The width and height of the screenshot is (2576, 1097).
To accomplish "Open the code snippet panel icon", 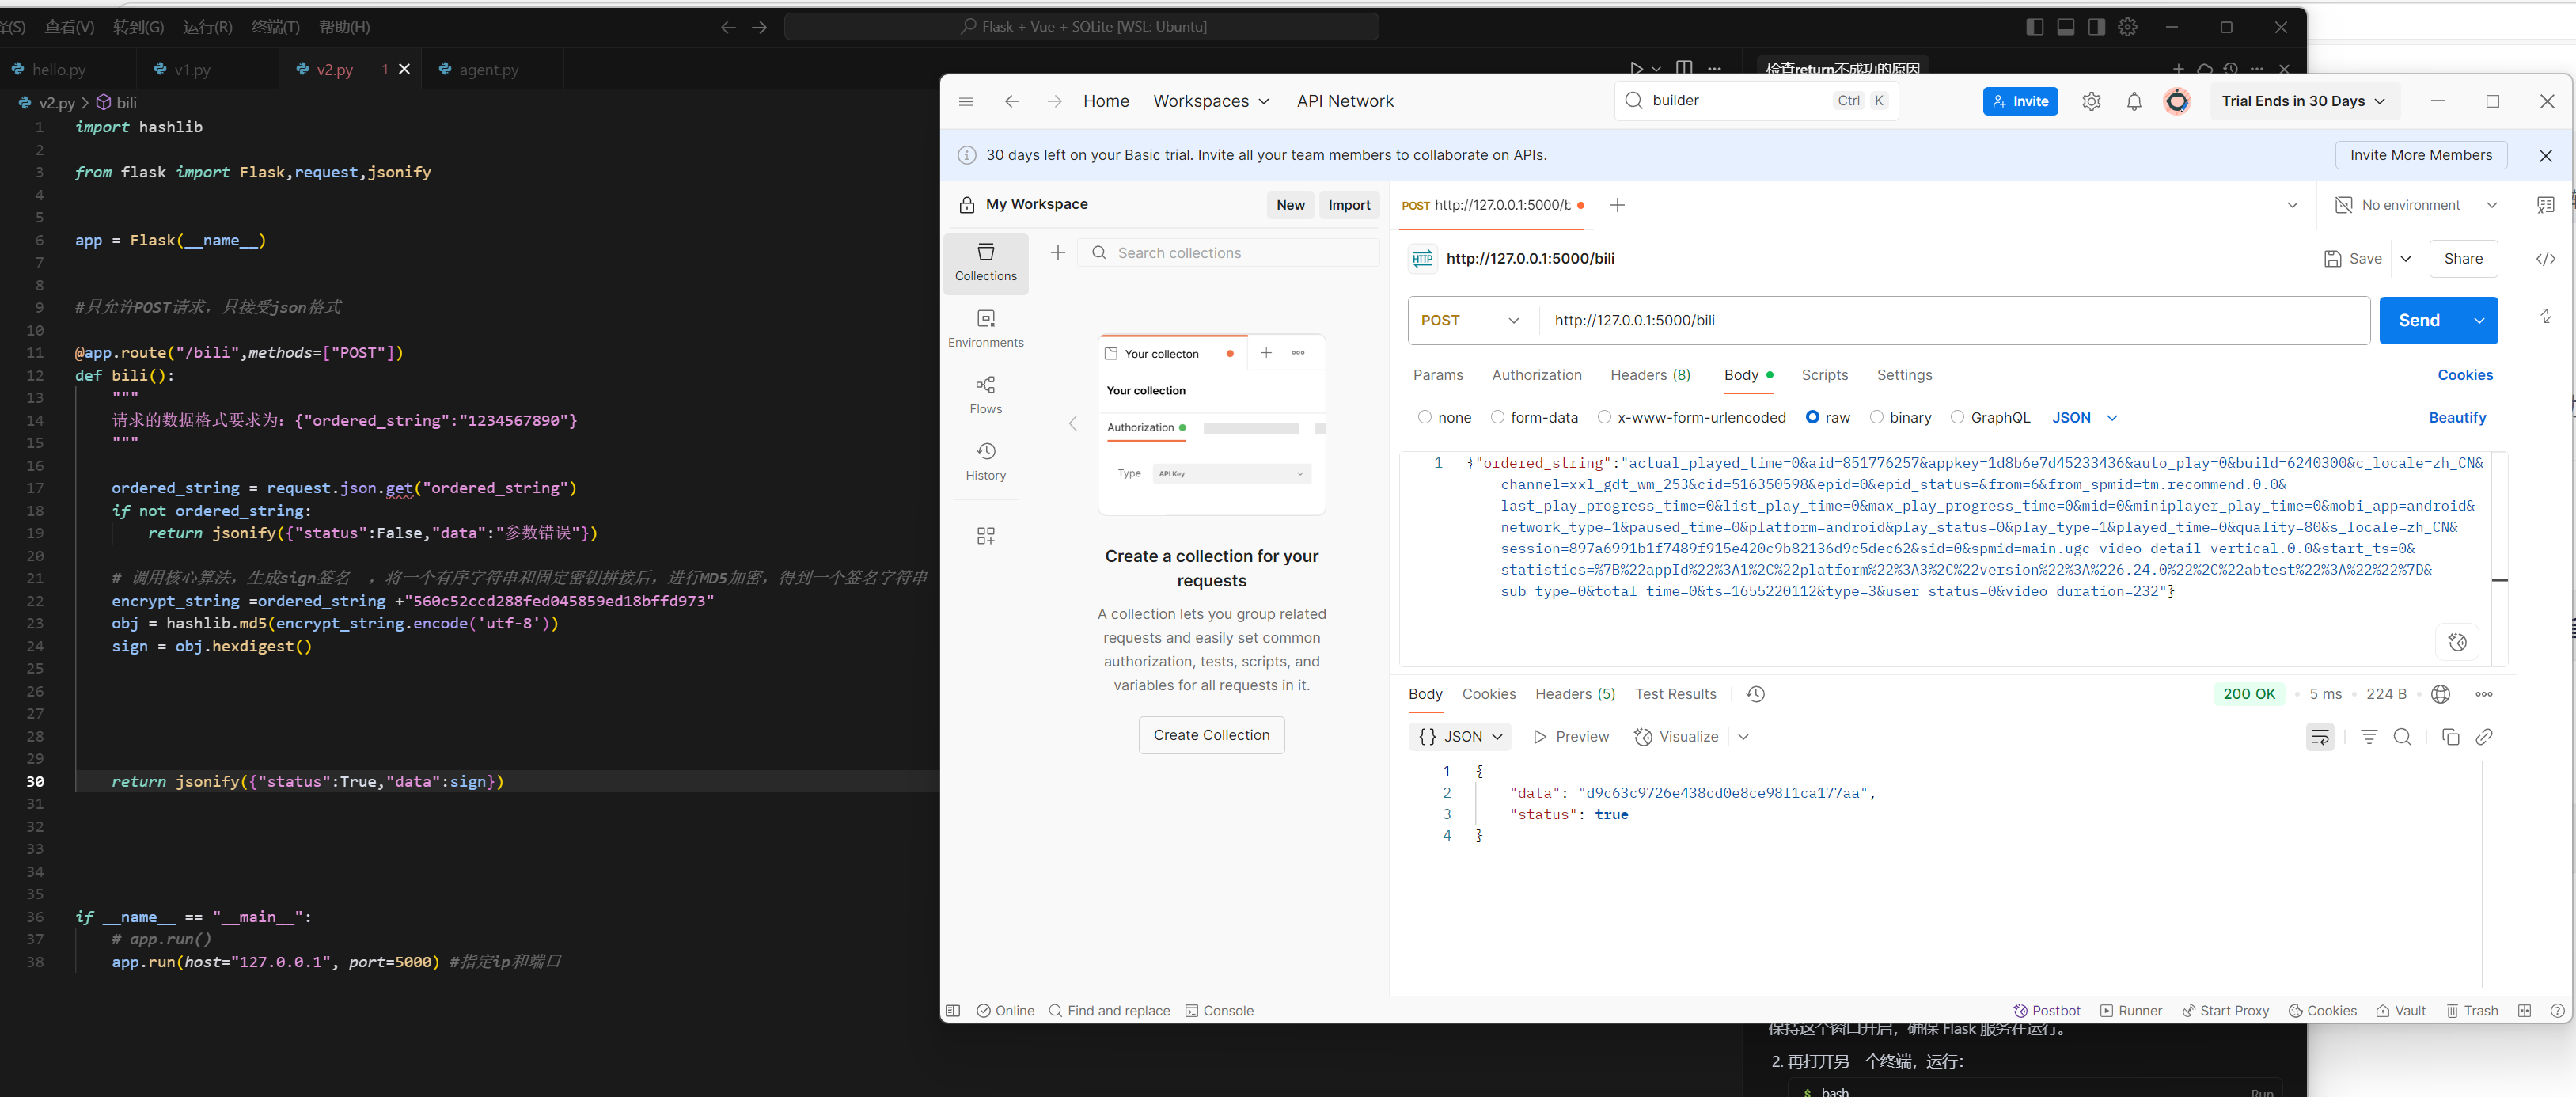I will pyautogui.click(x=2545, y=259).
